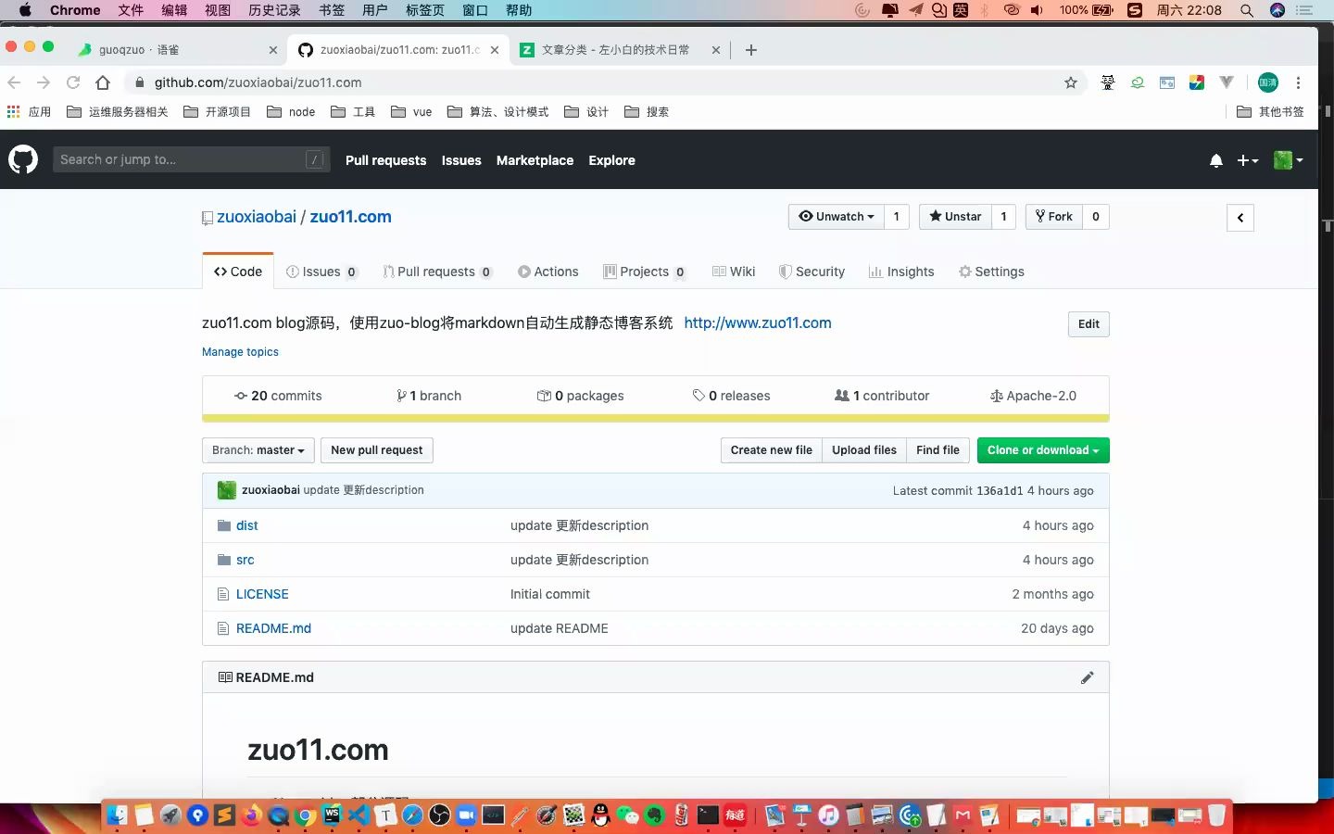The width and height of the screenshot is (1334, 834).
Task: Open repository Pull requests tab
Action: tap(437, 272)
